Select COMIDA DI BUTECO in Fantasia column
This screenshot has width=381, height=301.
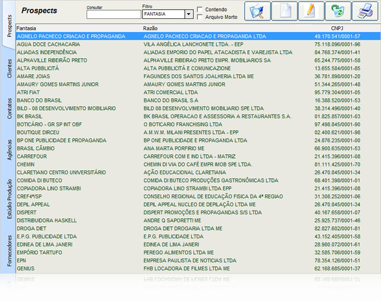click(x=40, y=181)
